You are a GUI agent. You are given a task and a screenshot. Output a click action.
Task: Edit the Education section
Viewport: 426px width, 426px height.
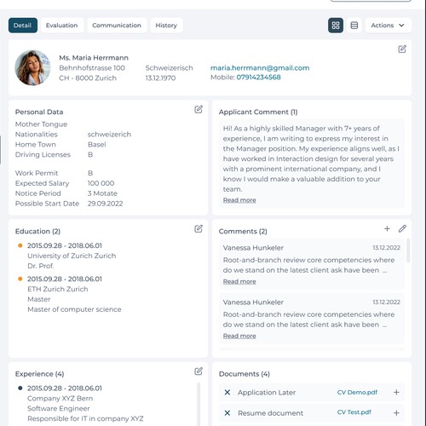coord(199,228)
